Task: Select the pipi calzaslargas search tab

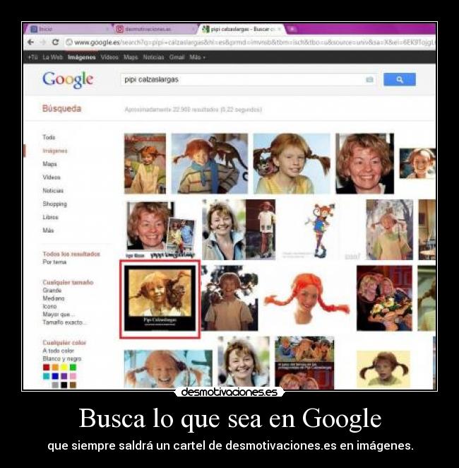Action: (242, 29)
